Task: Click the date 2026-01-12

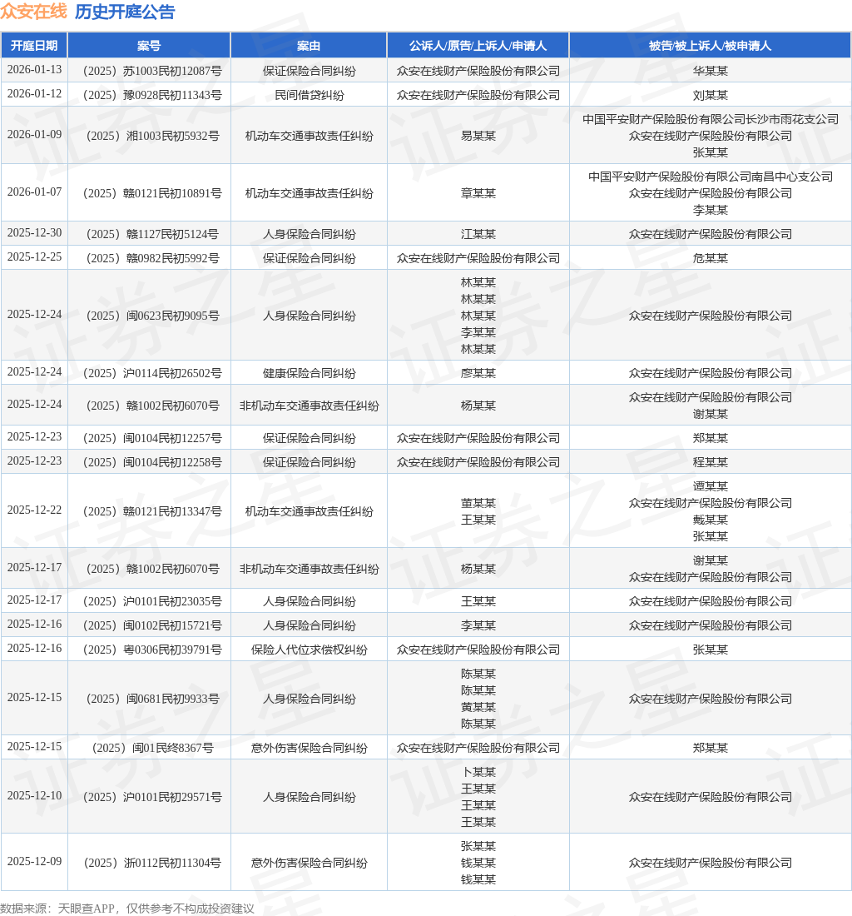Action: [x=34, y=93]
